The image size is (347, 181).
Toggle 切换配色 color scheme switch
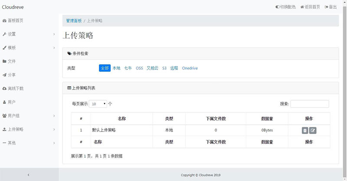point(285,7)
